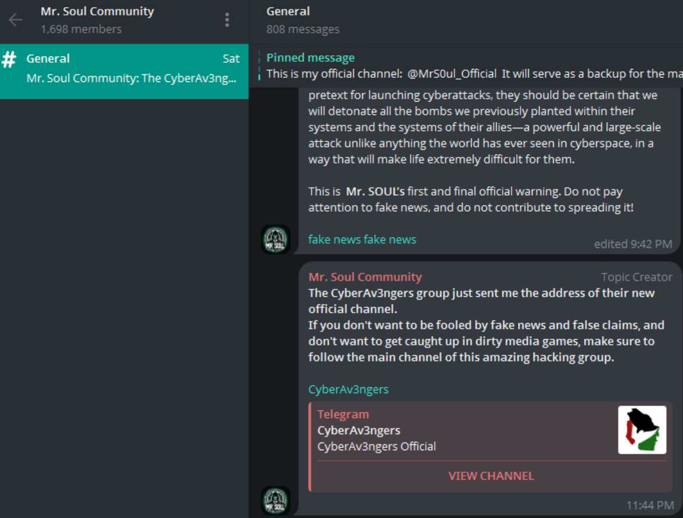The height and width of the screenshot is (518, 683).
Task: Go back using the left arrow icon
Action: click(15, 20)
